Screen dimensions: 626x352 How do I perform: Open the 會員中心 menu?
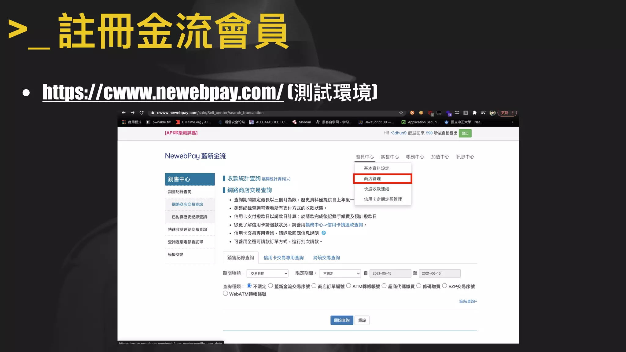pos(365,157)
